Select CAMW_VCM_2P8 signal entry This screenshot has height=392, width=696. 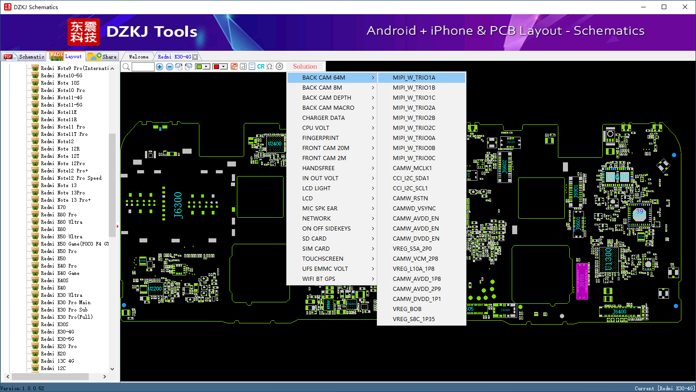(422, 259)
